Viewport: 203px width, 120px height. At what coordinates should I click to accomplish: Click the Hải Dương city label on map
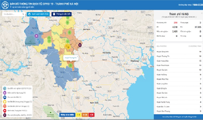tap(106, 53)
